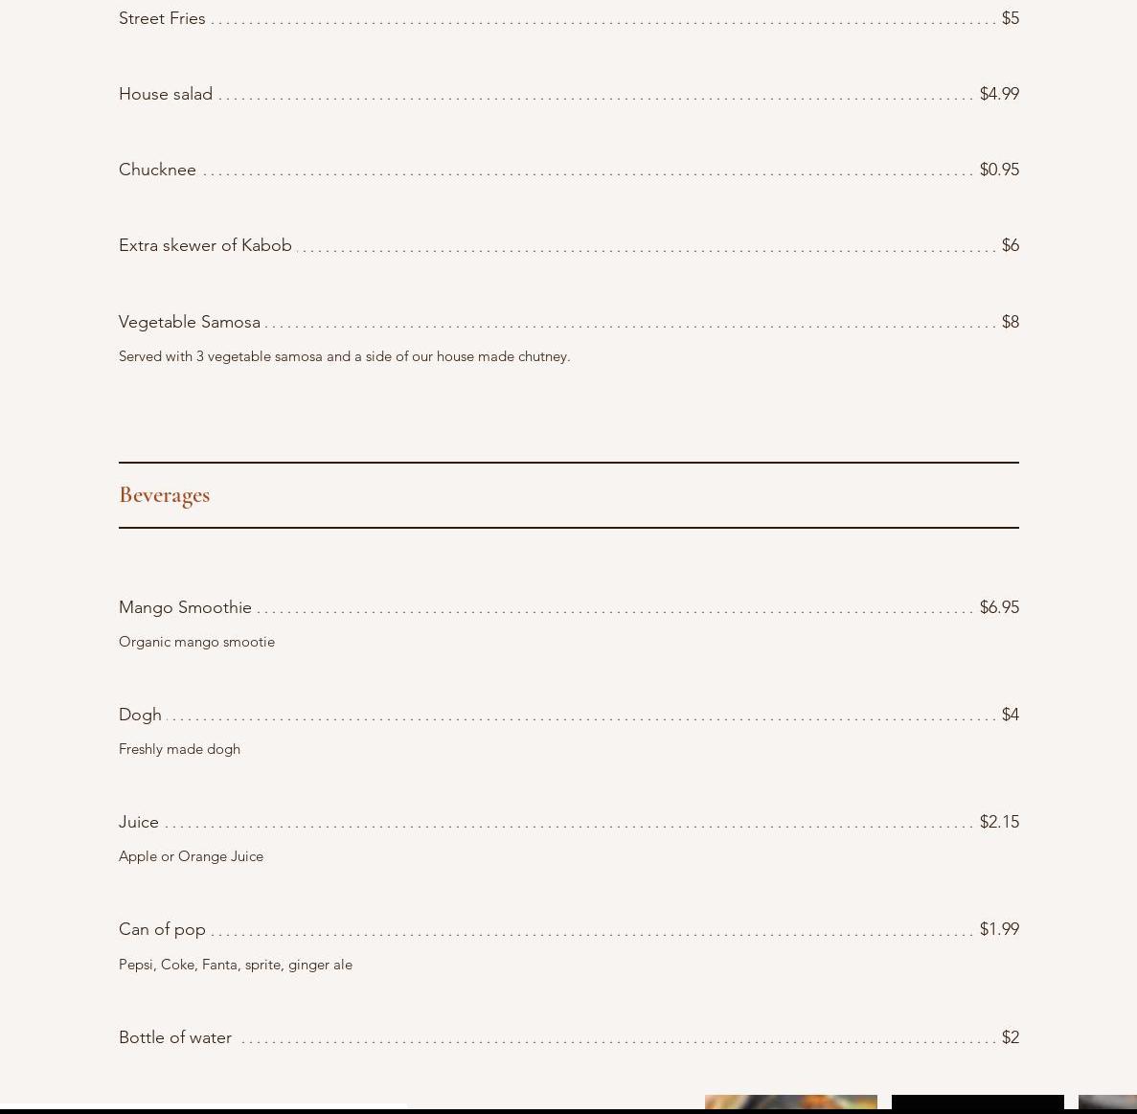1137x1114 pixels.
Task: Click the $4.99 House salad price
Action: [x=999, y=94]
